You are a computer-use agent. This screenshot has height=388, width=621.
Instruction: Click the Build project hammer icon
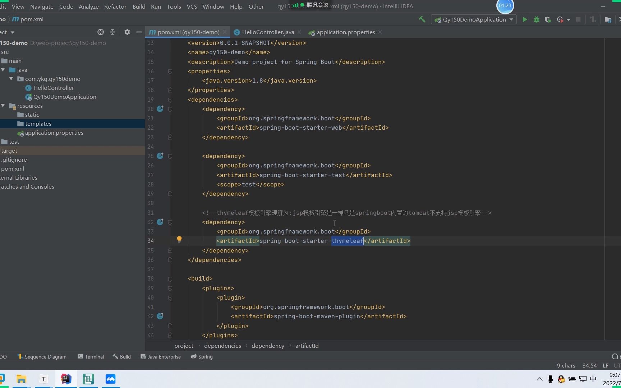pyautogui.click(x=422, y=19)
